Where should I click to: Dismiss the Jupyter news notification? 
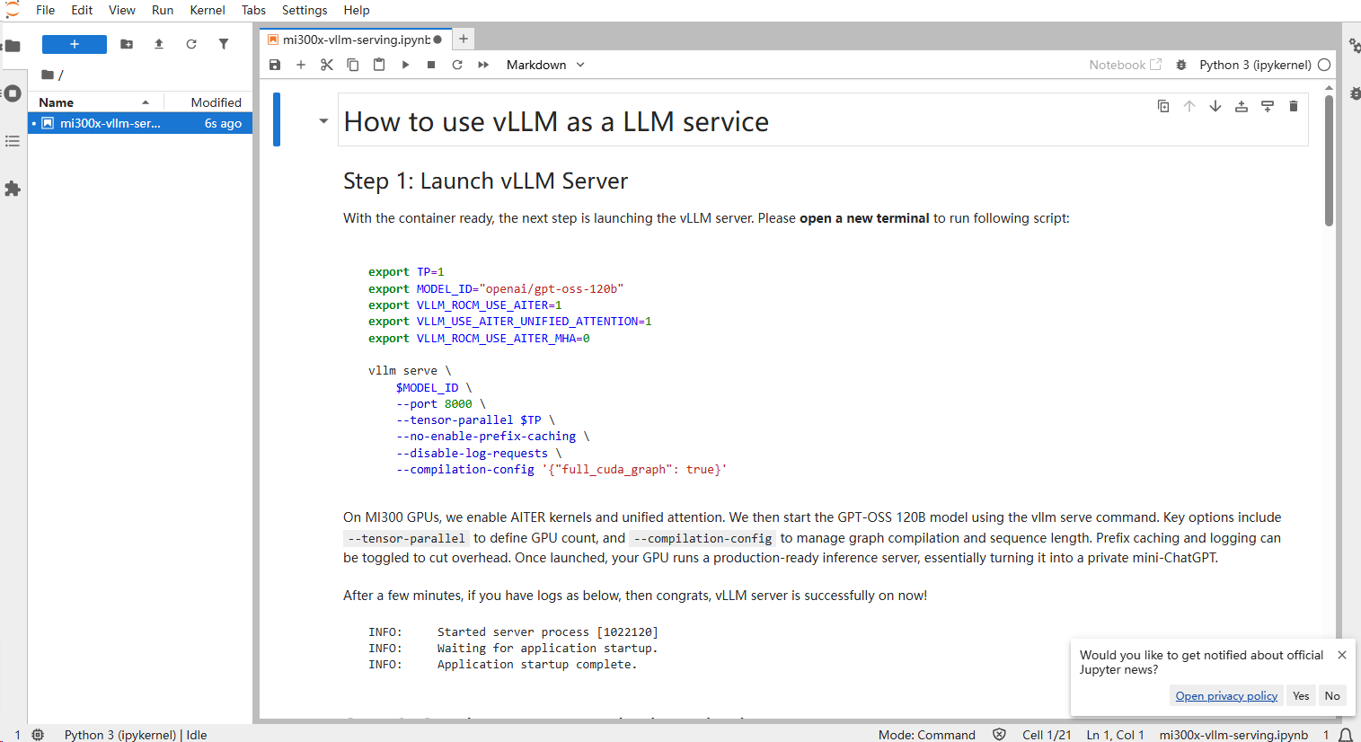click(1342, 655)
